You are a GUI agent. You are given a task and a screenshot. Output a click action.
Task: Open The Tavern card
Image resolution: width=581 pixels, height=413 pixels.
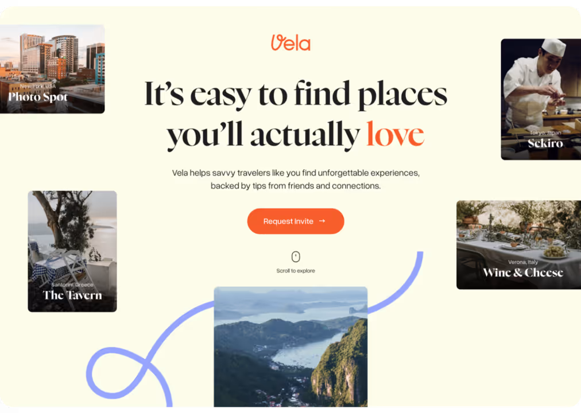tap(72, 251)
